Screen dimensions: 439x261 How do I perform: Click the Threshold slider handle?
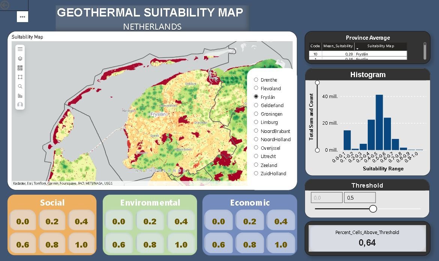[x=373, y=209]
